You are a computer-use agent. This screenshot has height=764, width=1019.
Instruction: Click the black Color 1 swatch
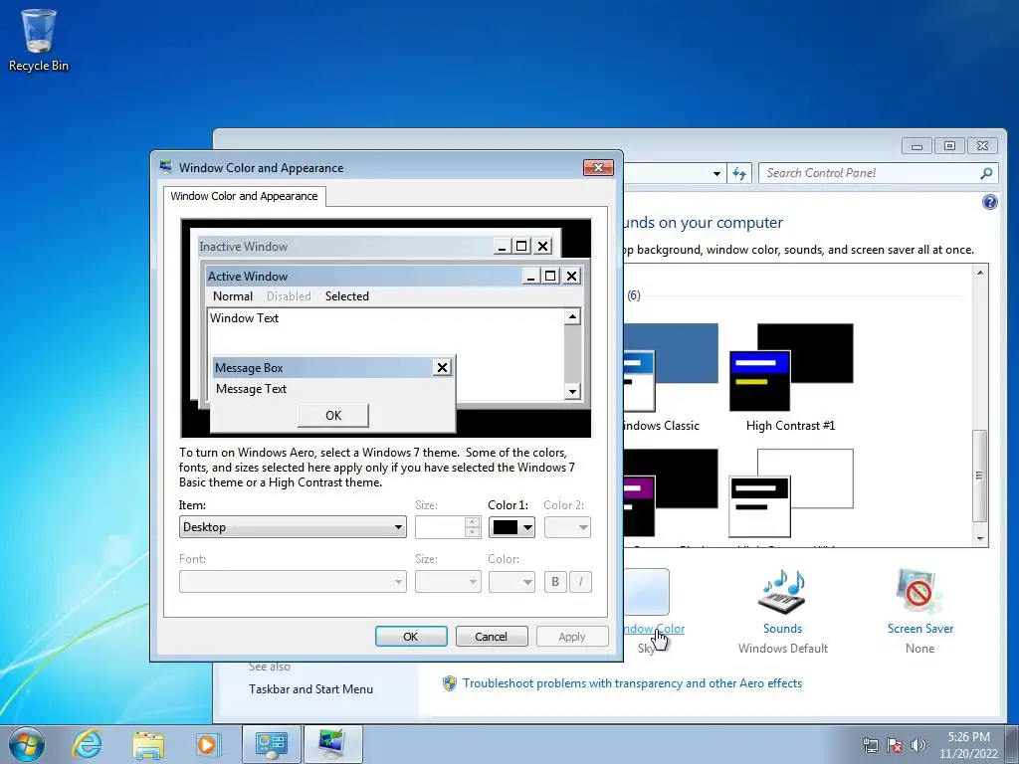pyautogui.click(x=505, y=527)
